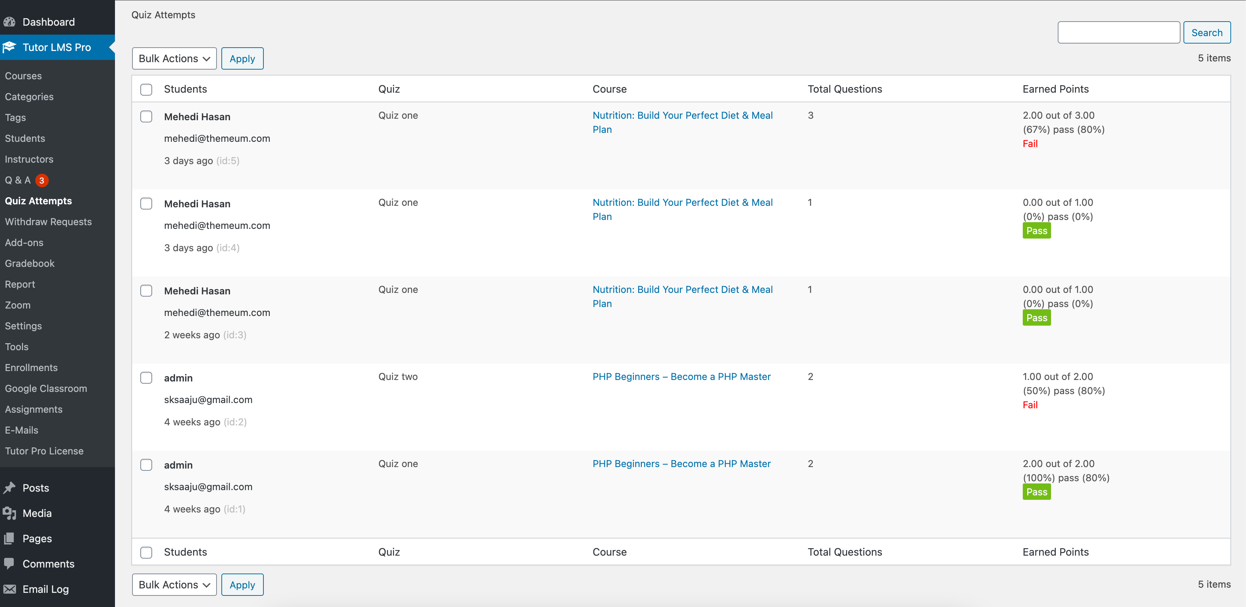
Task: Click the Search button
Action: [1207, 32]
